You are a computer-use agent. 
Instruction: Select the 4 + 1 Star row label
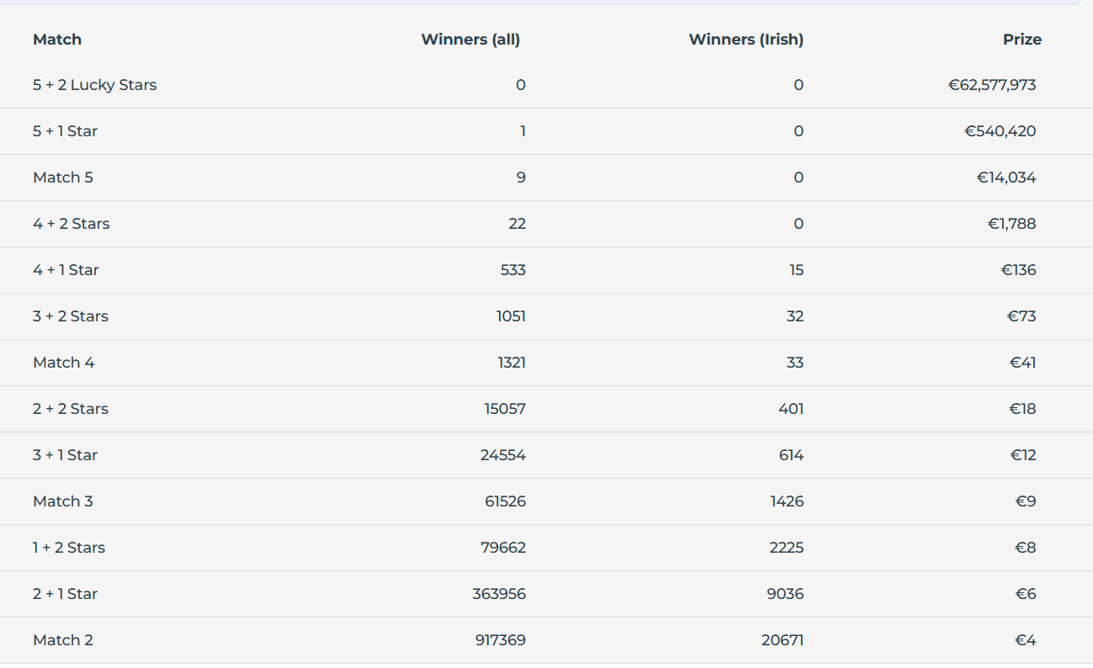pos(66,270)
